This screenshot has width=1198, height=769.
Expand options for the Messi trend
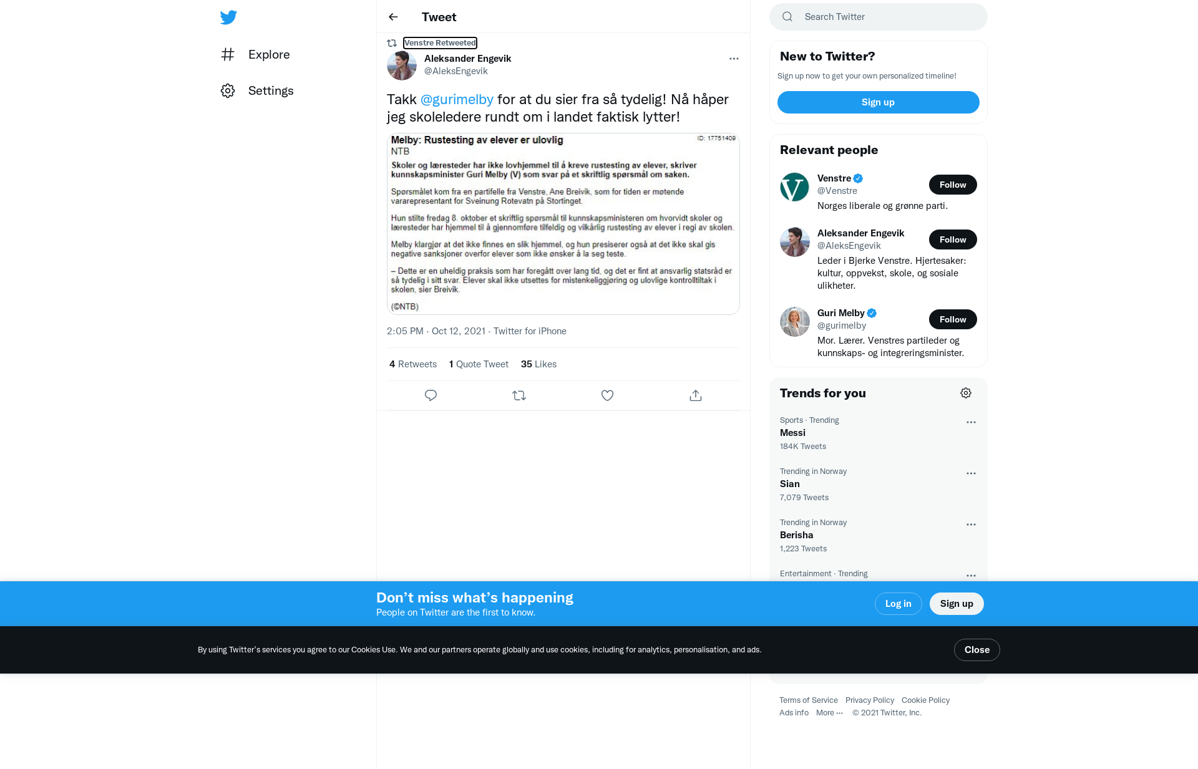(971, 422)
